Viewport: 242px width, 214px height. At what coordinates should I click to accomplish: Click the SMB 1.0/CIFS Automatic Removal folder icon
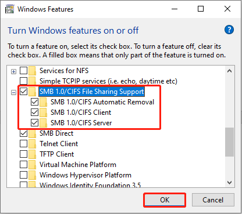click(43, 102)
